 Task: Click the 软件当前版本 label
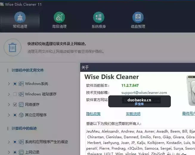[97, 86]
